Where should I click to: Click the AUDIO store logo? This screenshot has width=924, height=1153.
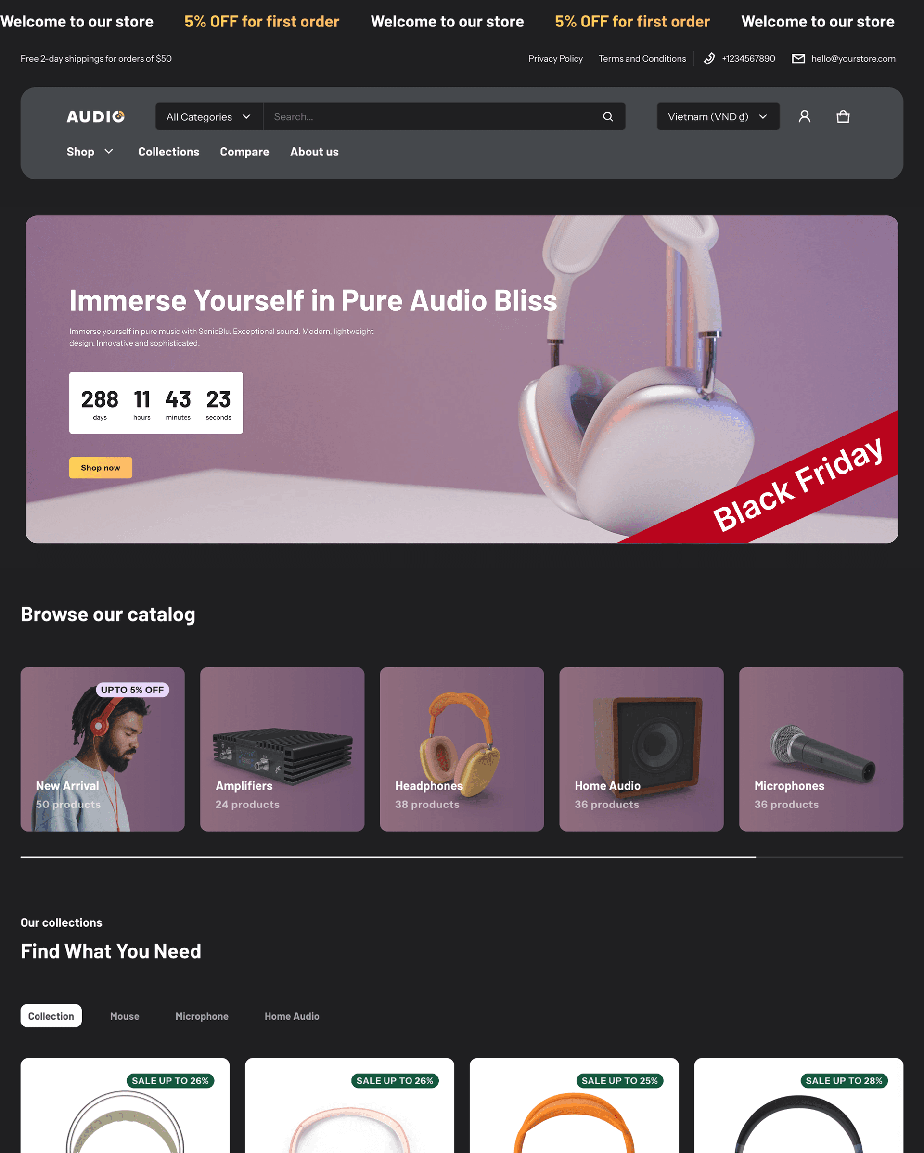click(96, 116)
